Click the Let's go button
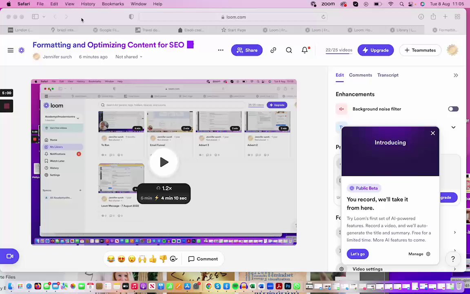The width and height of the screenshot is (470, 294). 357,254
